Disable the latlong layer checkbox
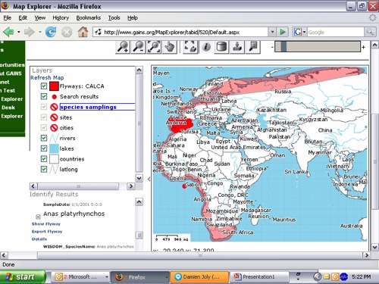The image size is (379, 284). (44, 169)
